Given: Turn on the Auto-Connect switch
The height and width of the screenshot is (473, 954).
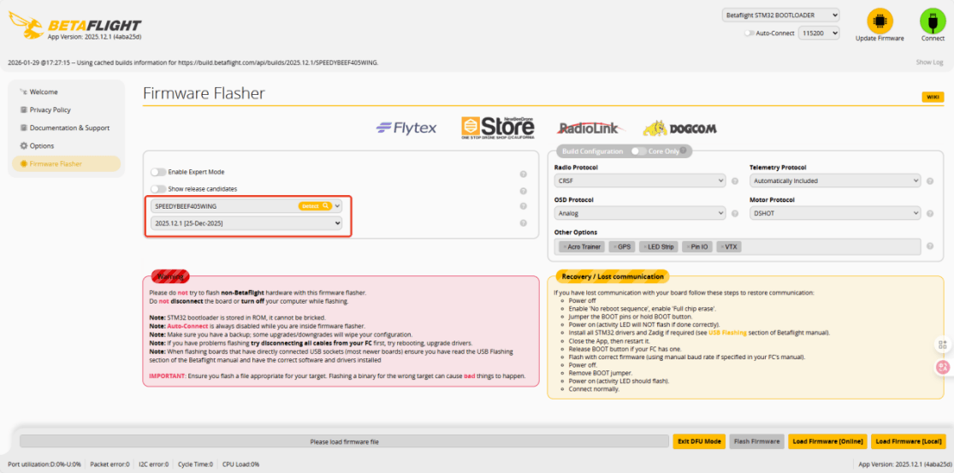Looking at the screenshot, I should pyautogui.click(x=749, y=33).
